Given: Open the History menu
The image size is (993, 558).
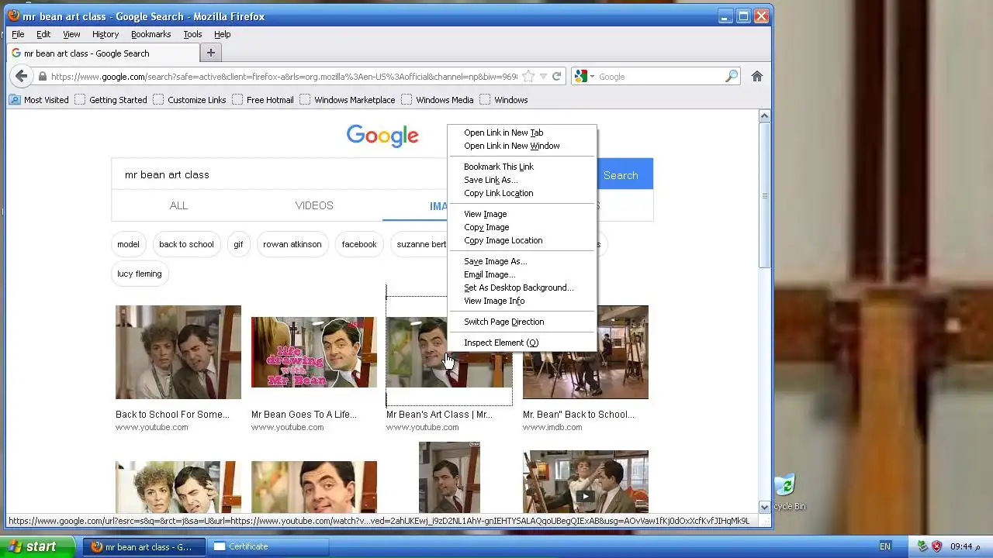Looking at the screenshot, I should pyautogui.click(x=106, y=34).
